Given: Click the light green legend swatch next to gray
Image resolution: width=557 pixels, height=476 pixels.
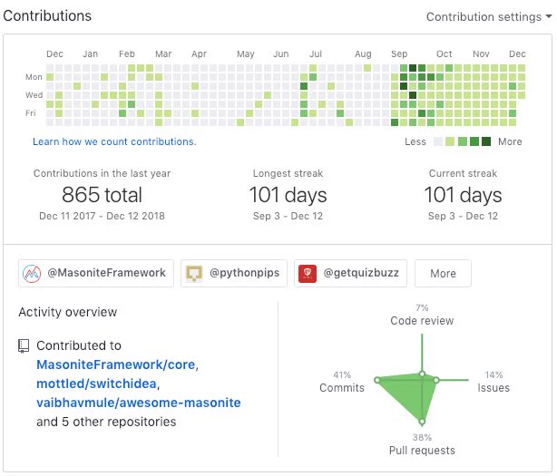Looking at the screenshot, I should 450,141.
